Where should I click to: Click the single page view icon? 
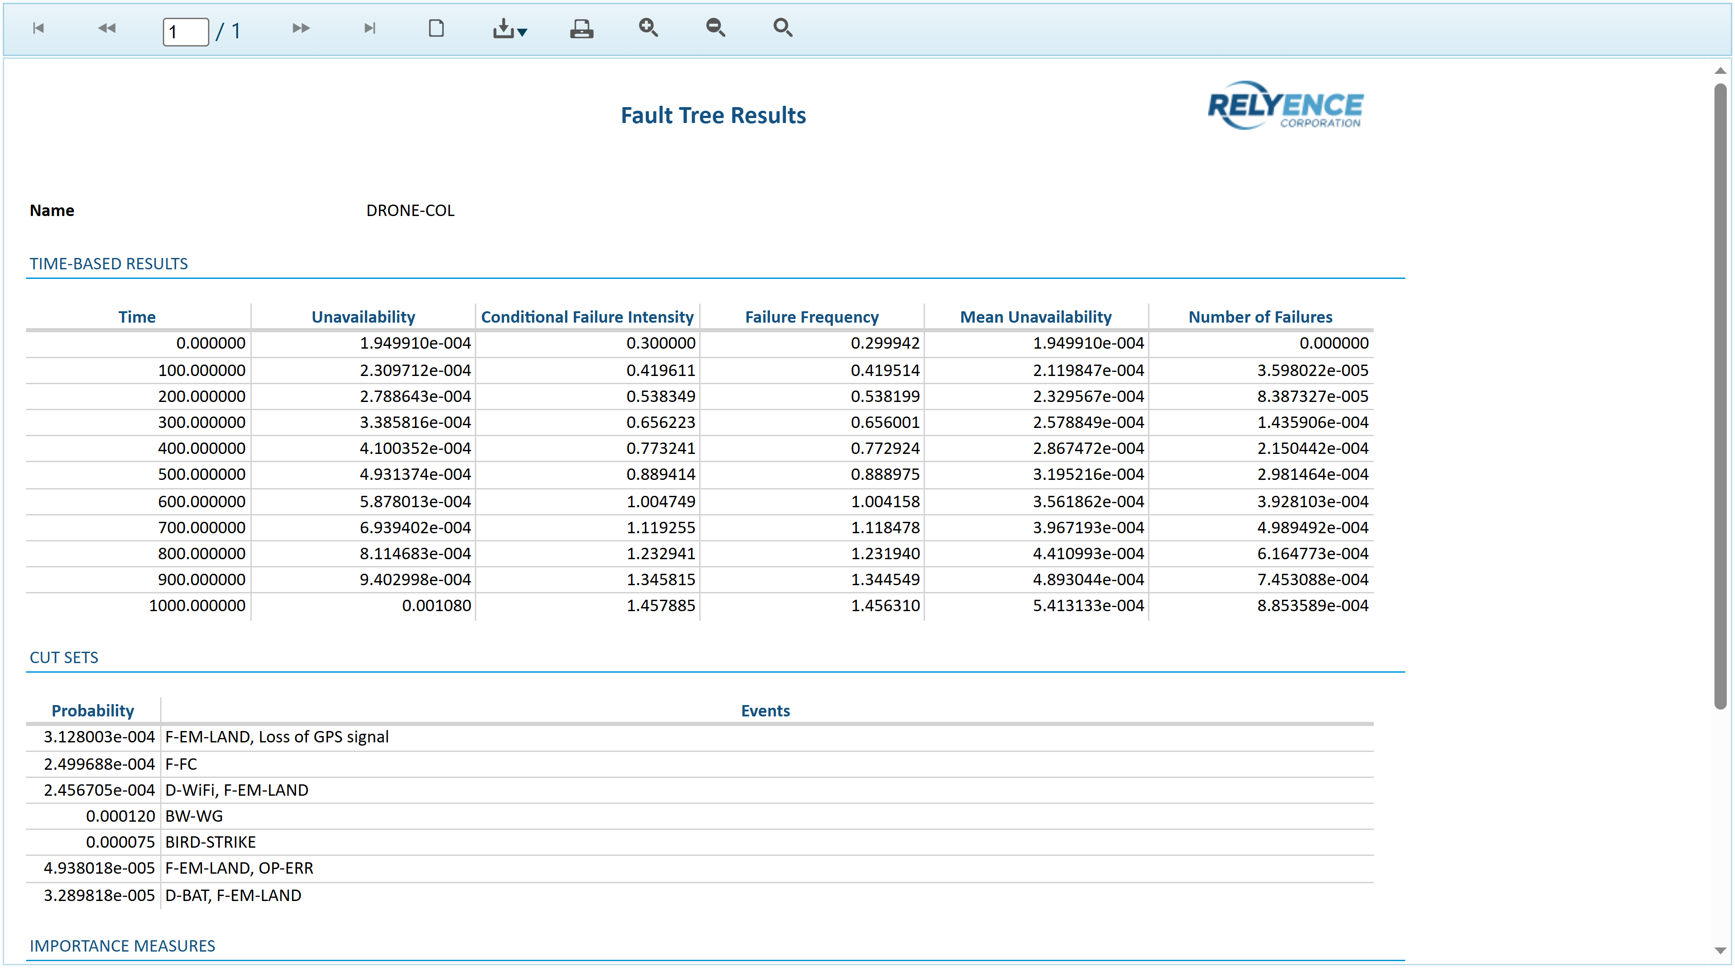click(x=436, y=28)
